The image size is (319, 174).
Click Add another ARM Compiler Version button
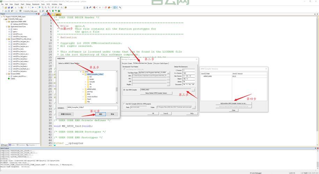click(233, 103)
